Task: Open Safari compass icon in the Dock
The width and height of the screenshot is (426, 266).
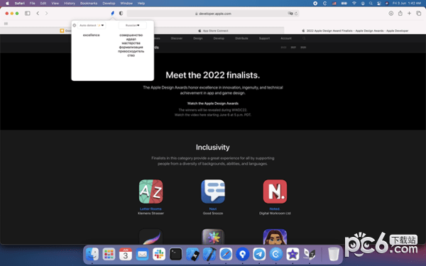Action: pos(226,255)
